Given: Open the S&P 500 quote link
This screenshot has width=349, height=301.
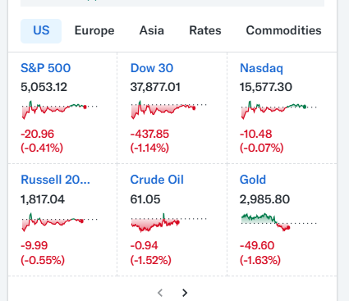Looking at the screenshot, I should click(x=46, y=68).
